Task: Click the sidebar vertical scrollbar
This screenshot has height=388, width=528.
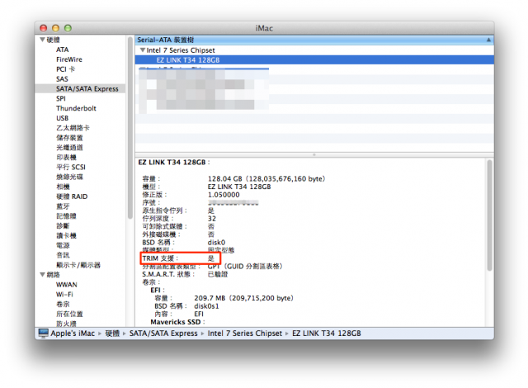Action: coord(130,128)
